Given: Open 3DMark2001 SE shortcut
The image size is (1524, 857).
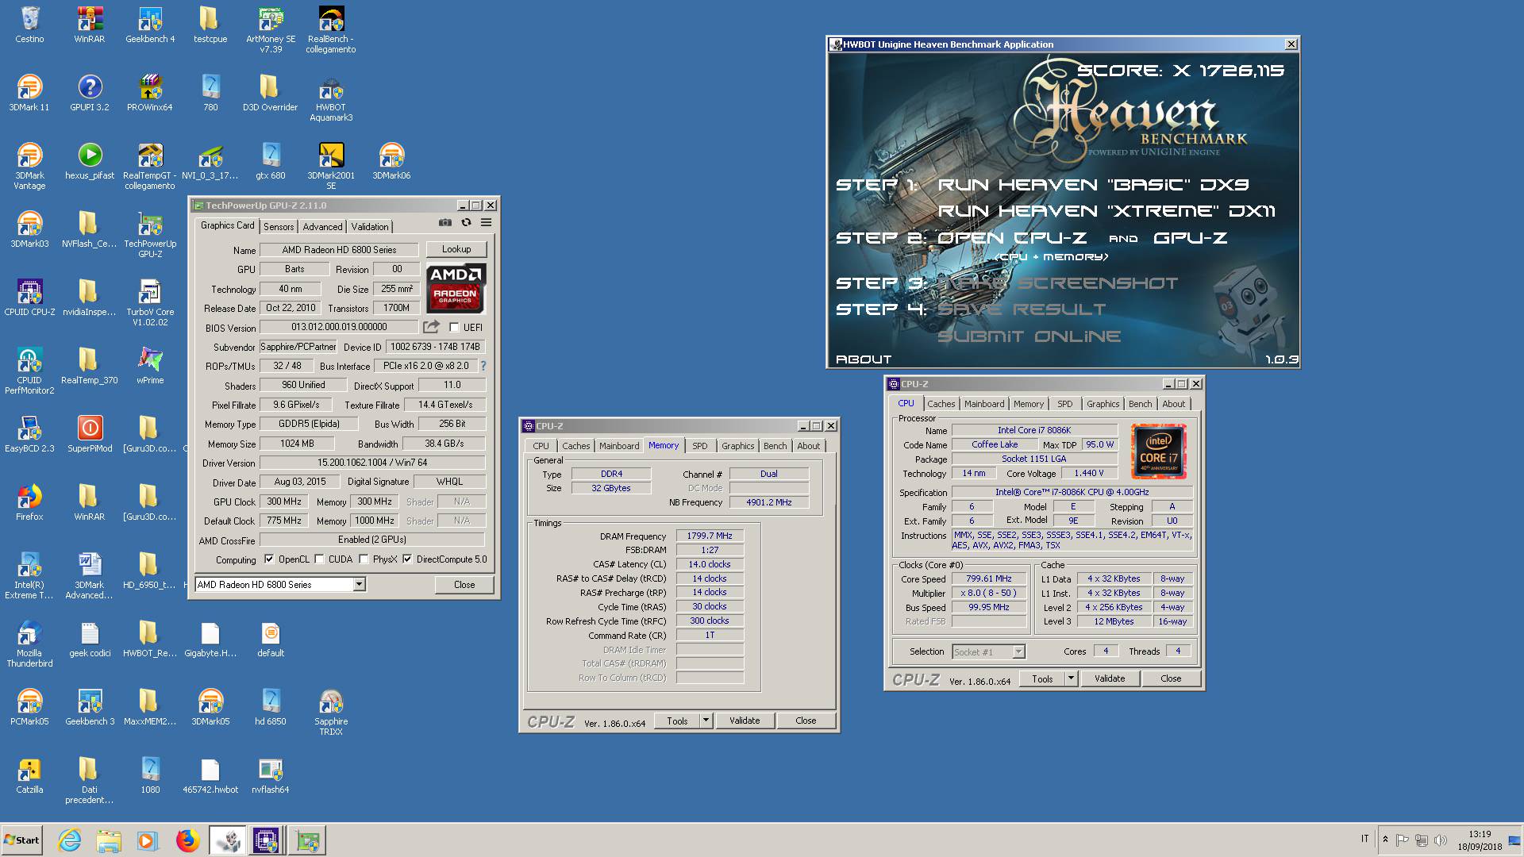Looking at the screenshot, I should coord(331,167).
